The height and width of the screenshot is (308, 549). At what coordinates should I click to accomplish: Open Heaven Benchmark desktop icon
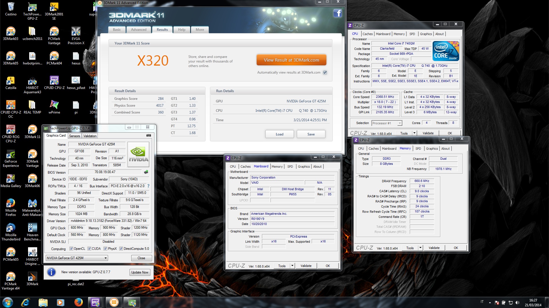point(32,232)
